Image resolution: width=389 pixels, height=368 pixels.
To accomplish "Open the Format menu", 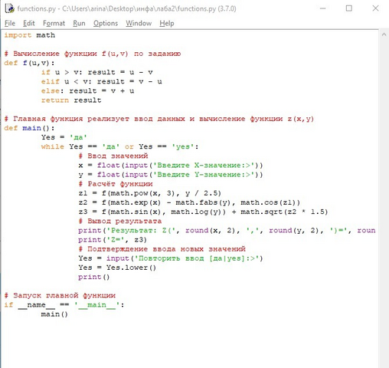I will 54,23.
